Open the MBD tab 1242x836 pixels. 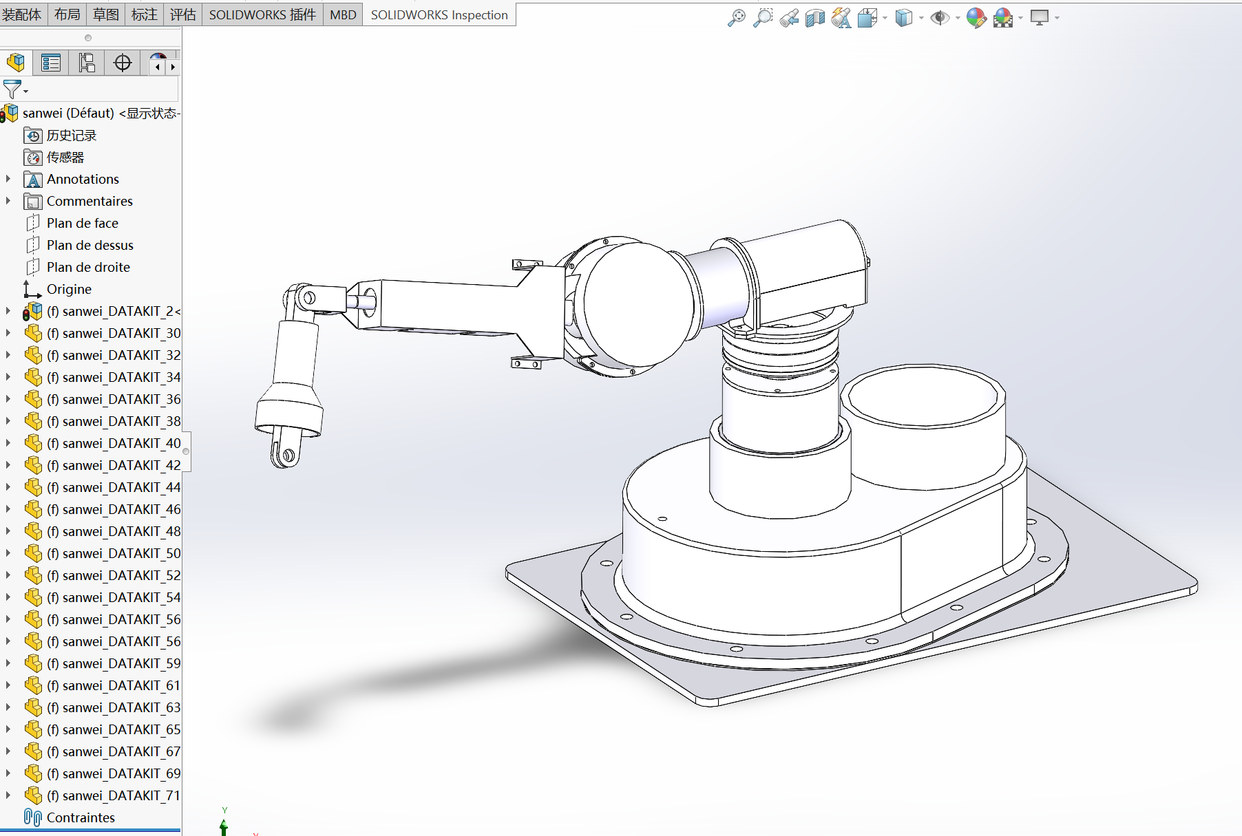(x=343, y=15)
